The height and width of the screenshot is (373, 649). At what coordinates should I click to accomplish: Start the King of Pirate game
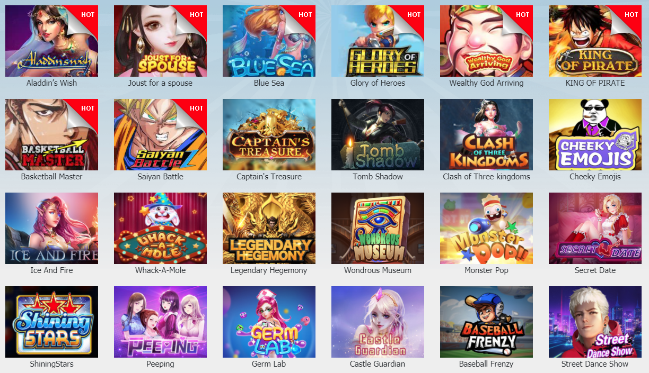pos(595,41)
